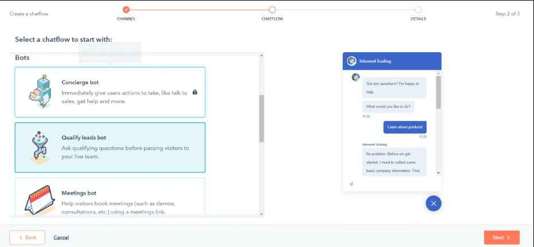Click the 12:23 timestamp in the chat
The height and width of the screenshot is (247, 534).
click(423, 137)
